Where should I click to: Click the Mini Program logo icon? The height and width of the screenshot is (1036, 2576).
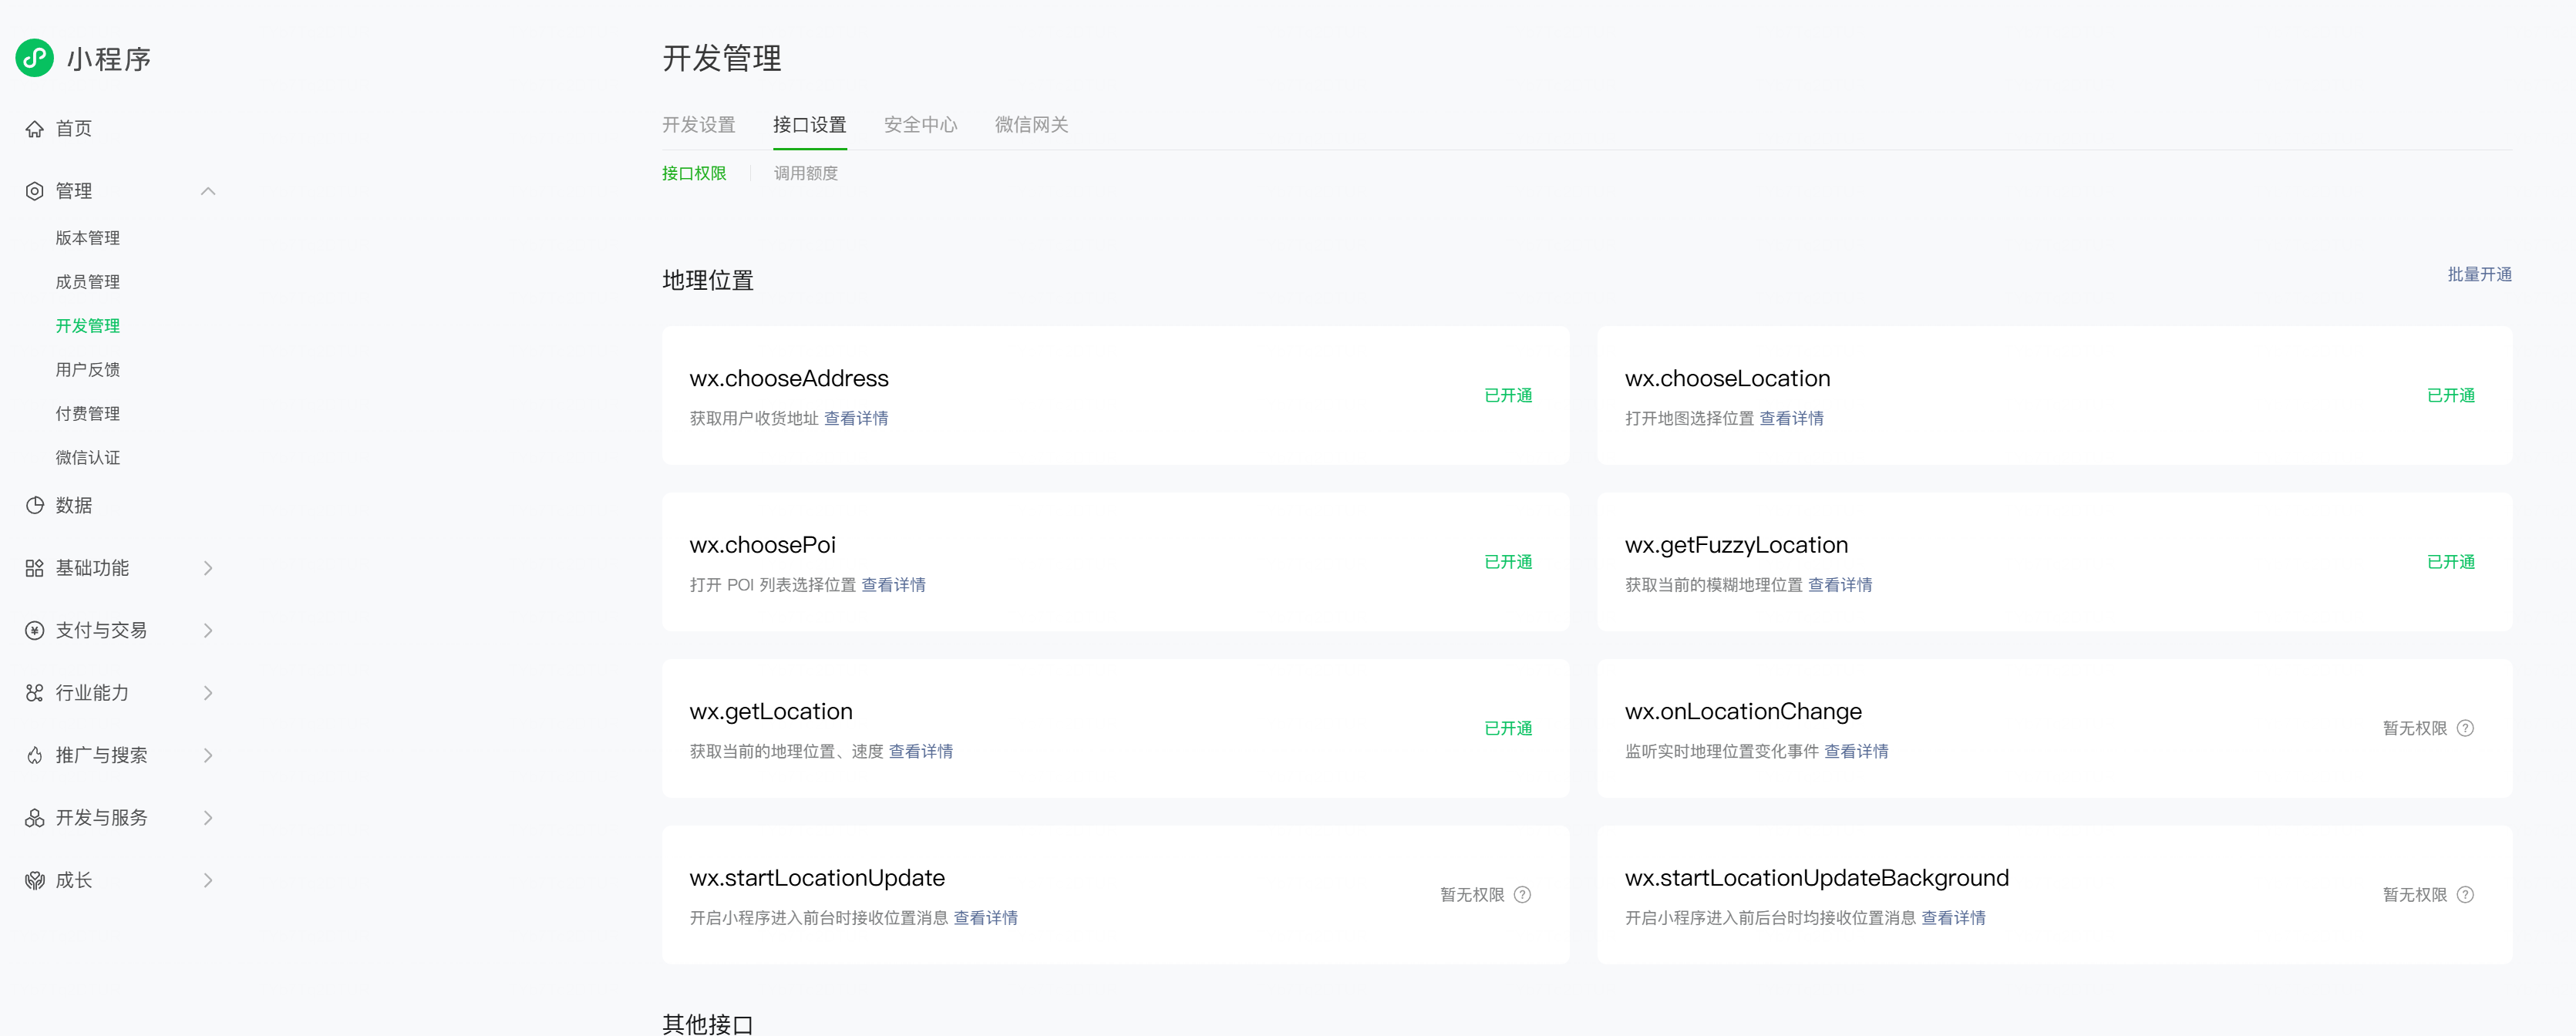click(x=35, y=58)
